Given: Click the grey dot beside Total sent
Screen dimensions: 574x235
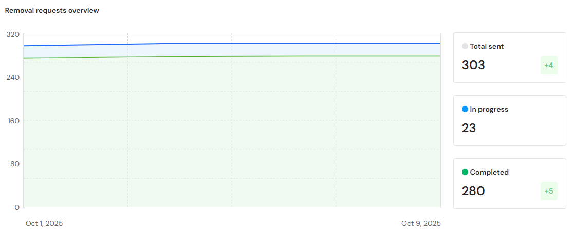Looking at the screenshot, I should [465, 46].
